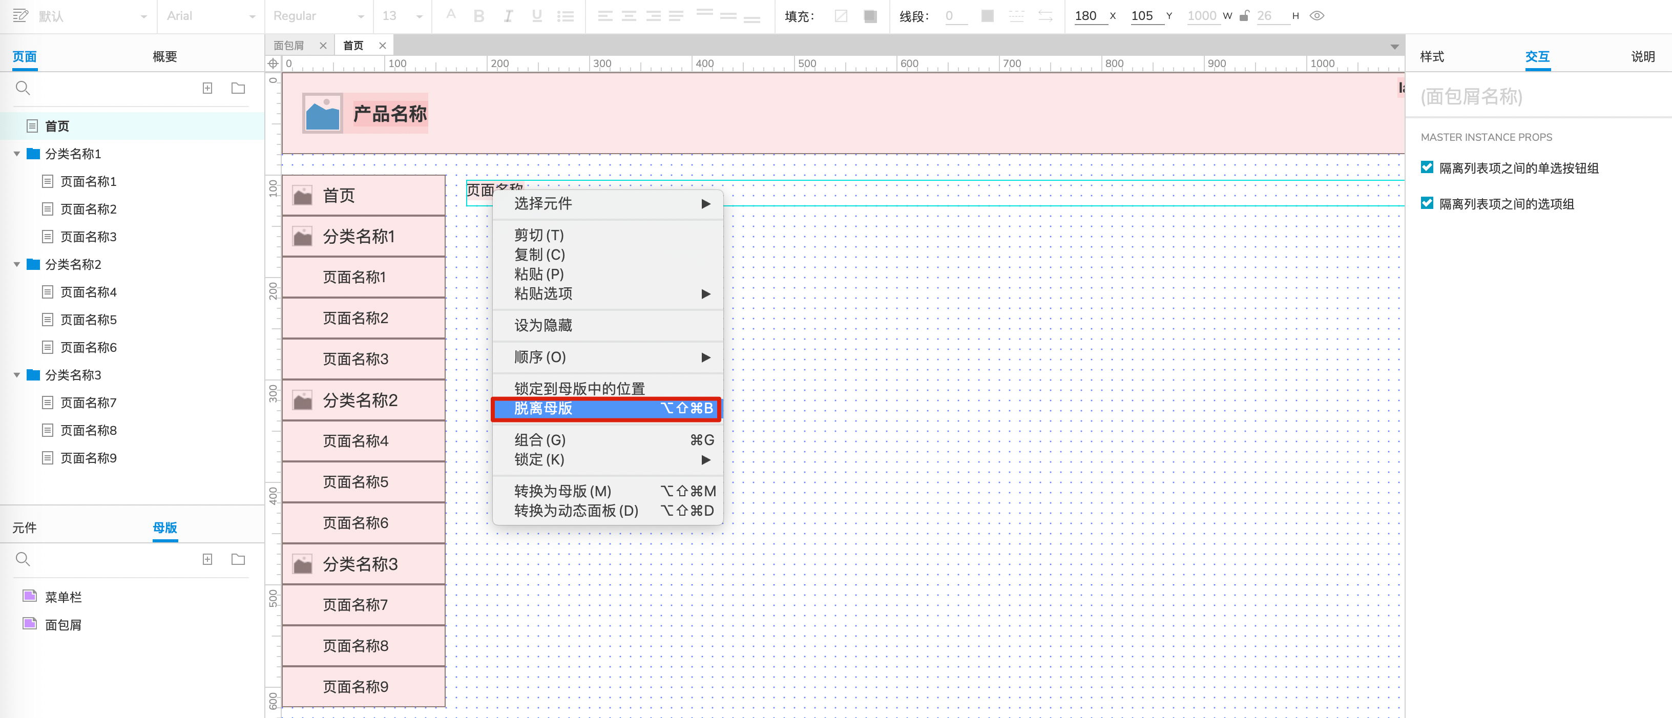The height and width of the screenshot is (718, 1672).
Task: Click the add folder icon in Masters panel
Action: 238,559
